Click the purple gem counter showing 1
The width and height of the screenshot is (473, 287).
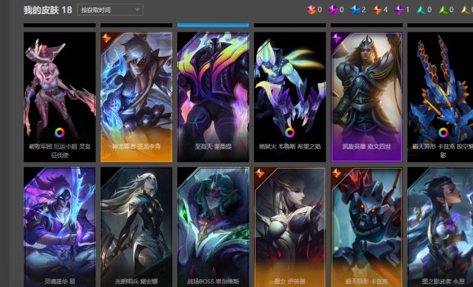[402, 10]
